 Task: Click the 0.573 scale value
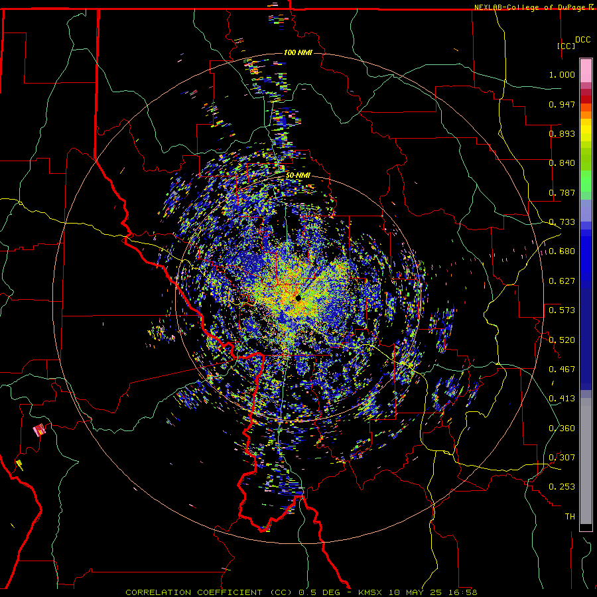click(x=562, y=310)
